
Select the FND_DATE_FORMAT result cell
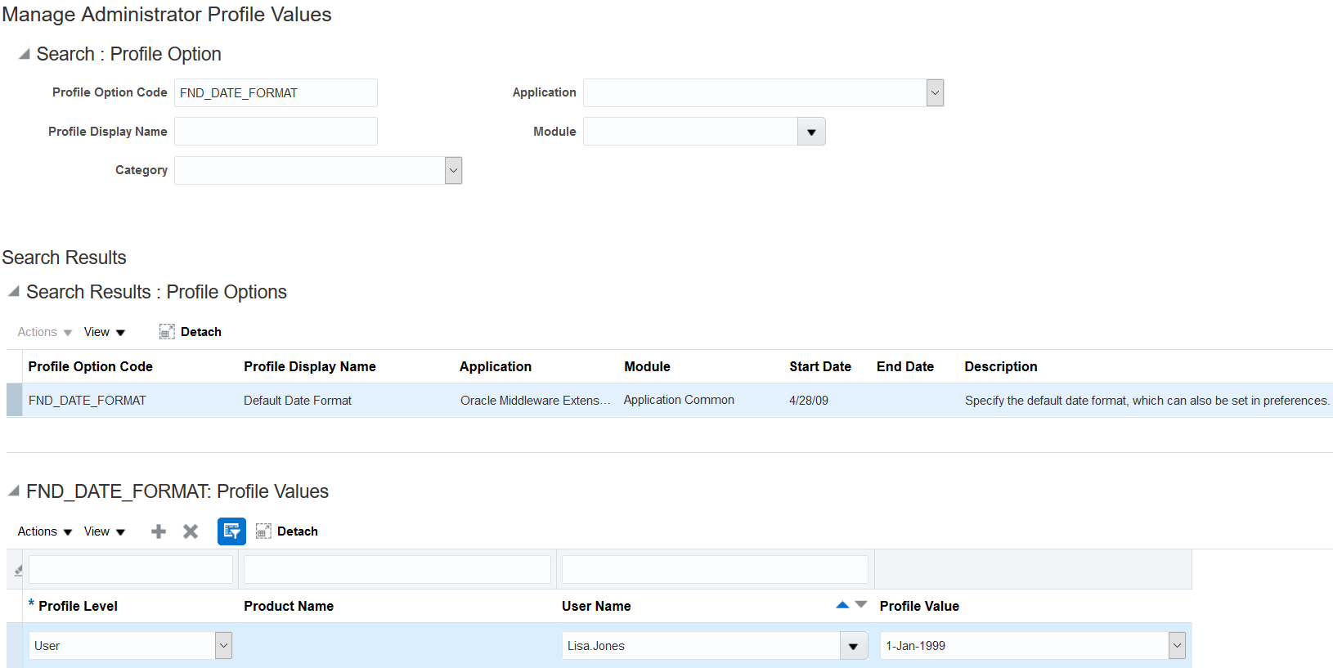coord(88,401)
